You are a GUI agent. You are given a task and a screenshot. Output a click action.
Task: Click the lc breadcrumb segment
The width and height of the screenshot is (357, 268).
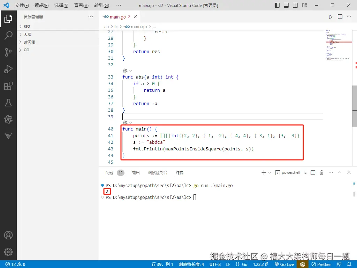[x=116, y=27]
